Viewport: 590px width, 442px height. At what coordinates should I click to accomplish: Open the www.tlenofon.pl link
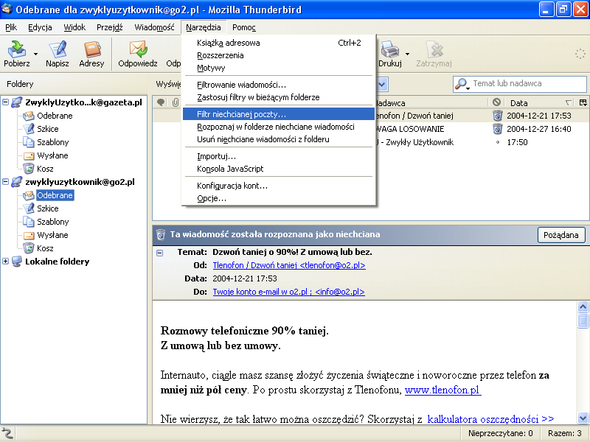tap(443, 390)
